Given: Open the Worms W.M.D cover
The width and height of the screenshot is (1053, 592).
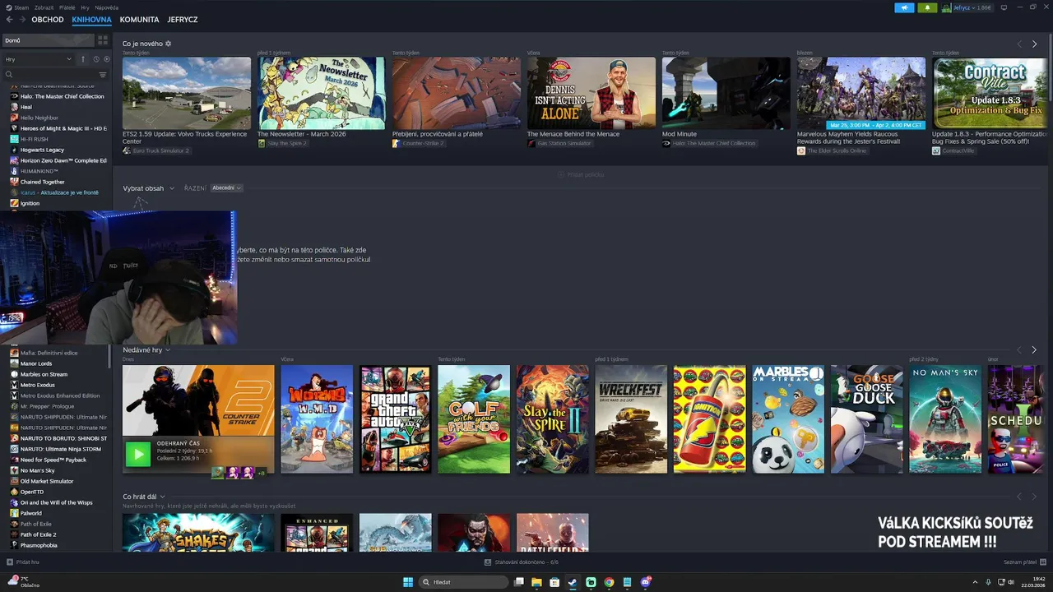Looking at the screenshot, I should pos(317,419).
